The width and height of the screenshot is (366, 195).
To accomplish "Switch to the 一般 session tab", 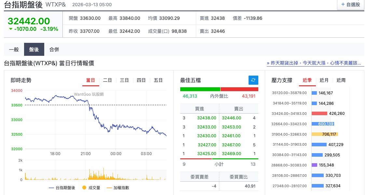I will (x=14, y=50).
